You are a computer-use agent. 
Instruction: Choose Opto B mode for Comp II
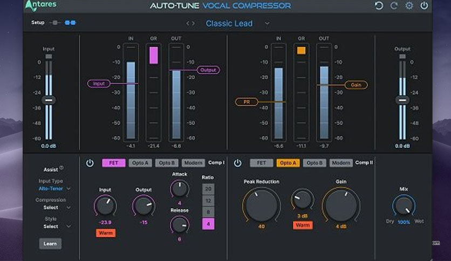coord(315,163)
